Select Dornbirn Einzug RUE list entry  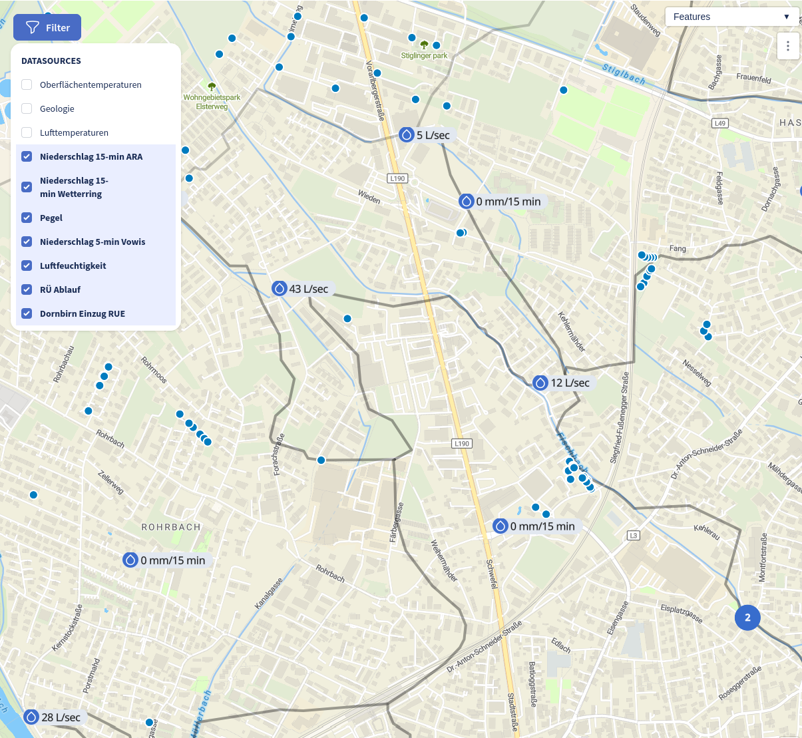[83, 313]
